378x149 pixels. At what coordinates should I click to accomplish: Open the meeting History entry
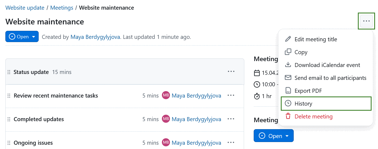(303, 104)
